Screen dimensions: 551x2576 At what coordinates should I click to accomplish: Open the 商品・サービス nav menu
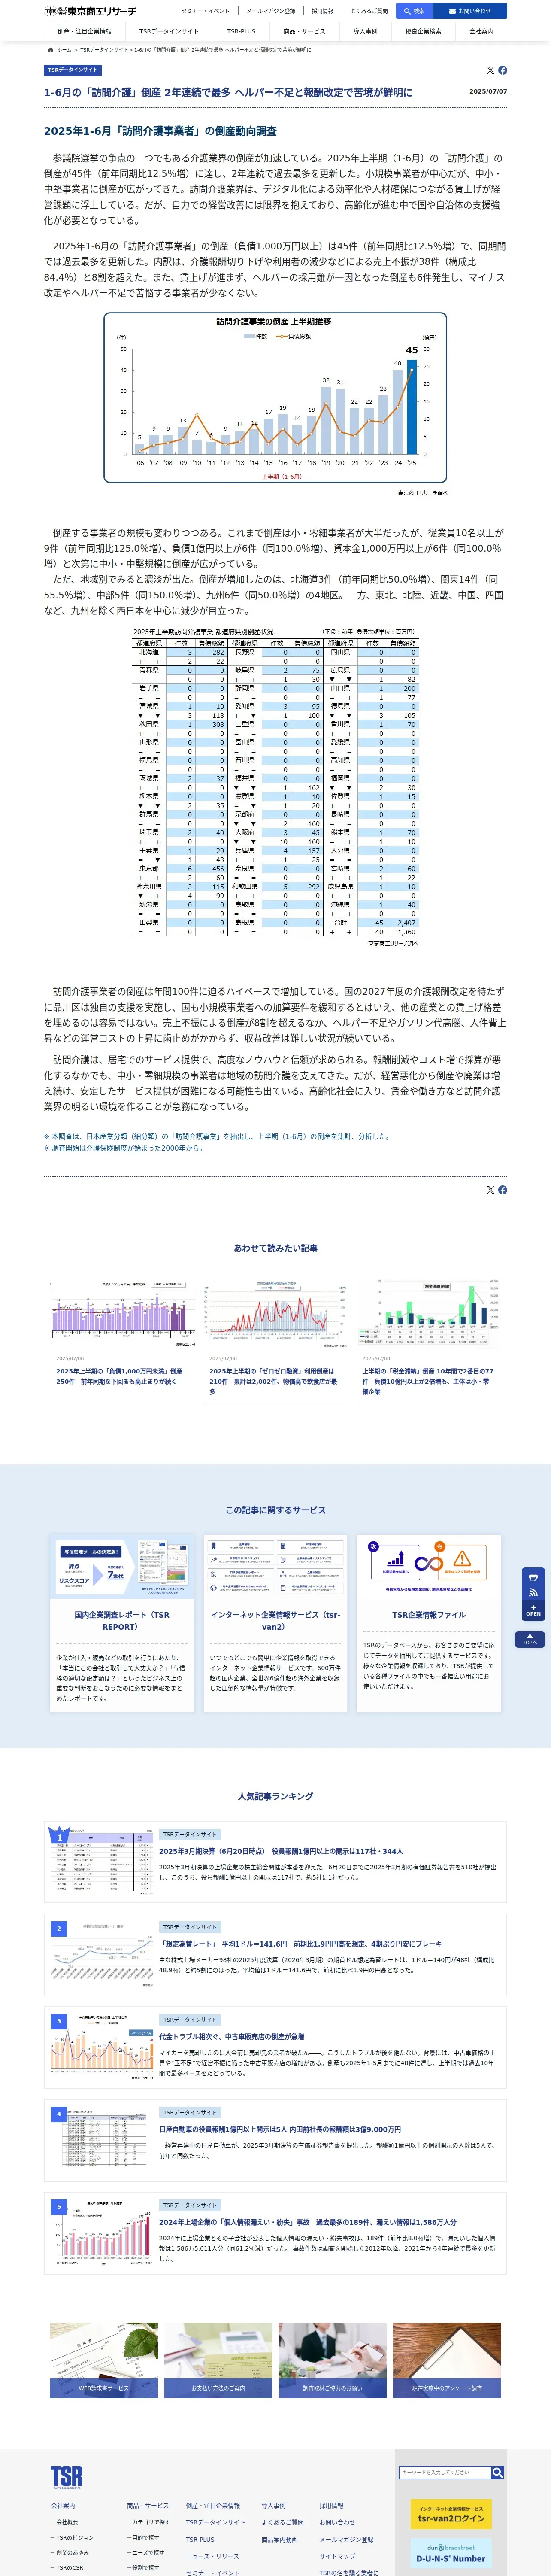pyautogui.click(x=304, y=31)
